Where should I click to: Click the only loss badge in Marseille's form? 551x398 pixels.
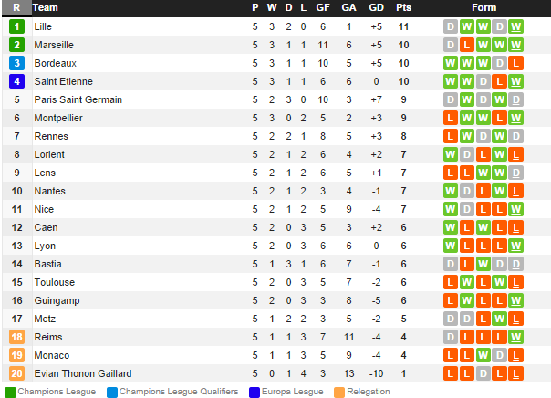466,45
